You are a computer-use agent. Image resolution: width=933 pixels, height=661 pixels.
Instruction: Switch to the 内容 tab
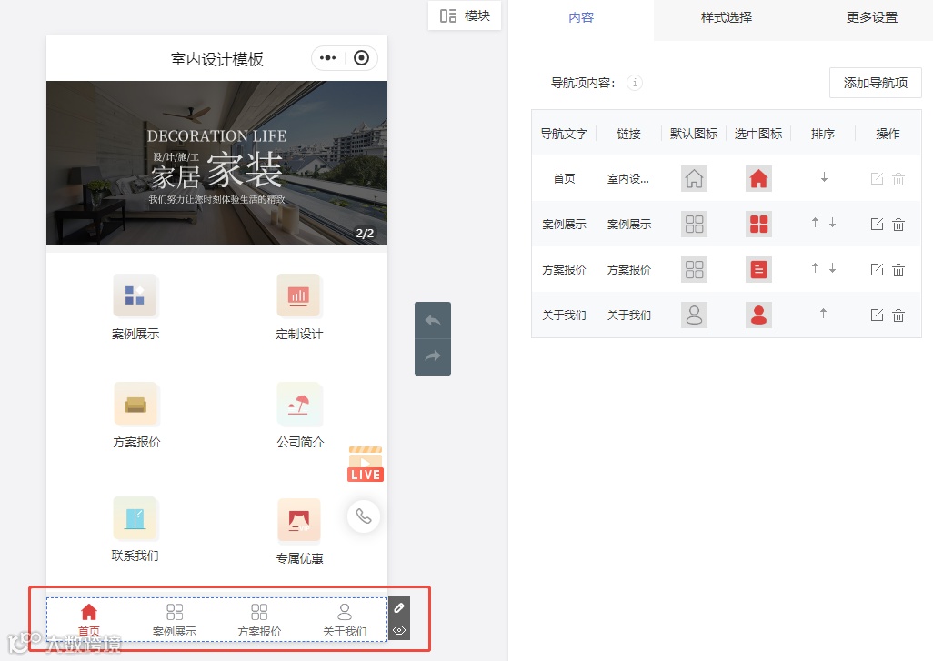tap(581, 18)
